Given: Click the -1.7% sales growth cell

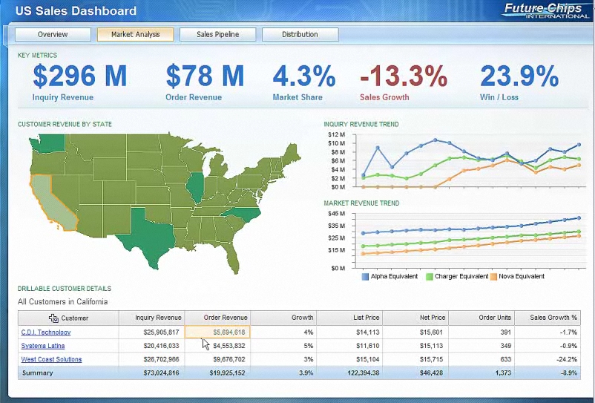Looking at the screenshot, I should [548, 332].
